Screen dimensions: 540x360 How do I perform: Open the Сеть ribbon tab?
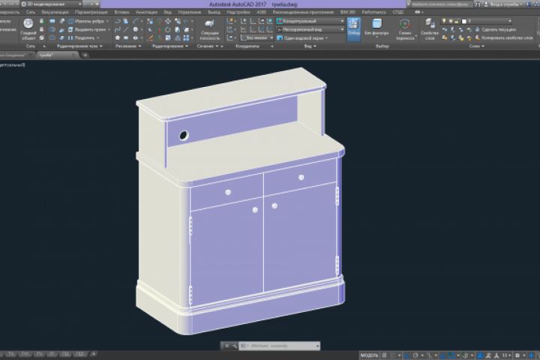point(30,12)
